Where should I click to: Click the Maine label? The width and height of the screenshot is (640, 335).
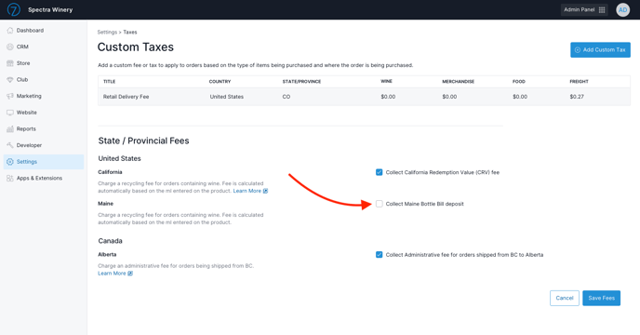[x=106, y=204]
